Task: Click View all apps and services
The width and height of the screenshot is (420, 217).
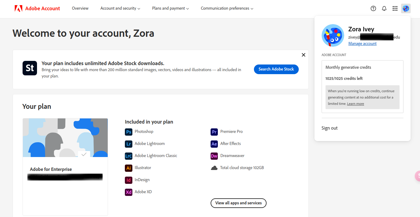Action: (239, 203)
